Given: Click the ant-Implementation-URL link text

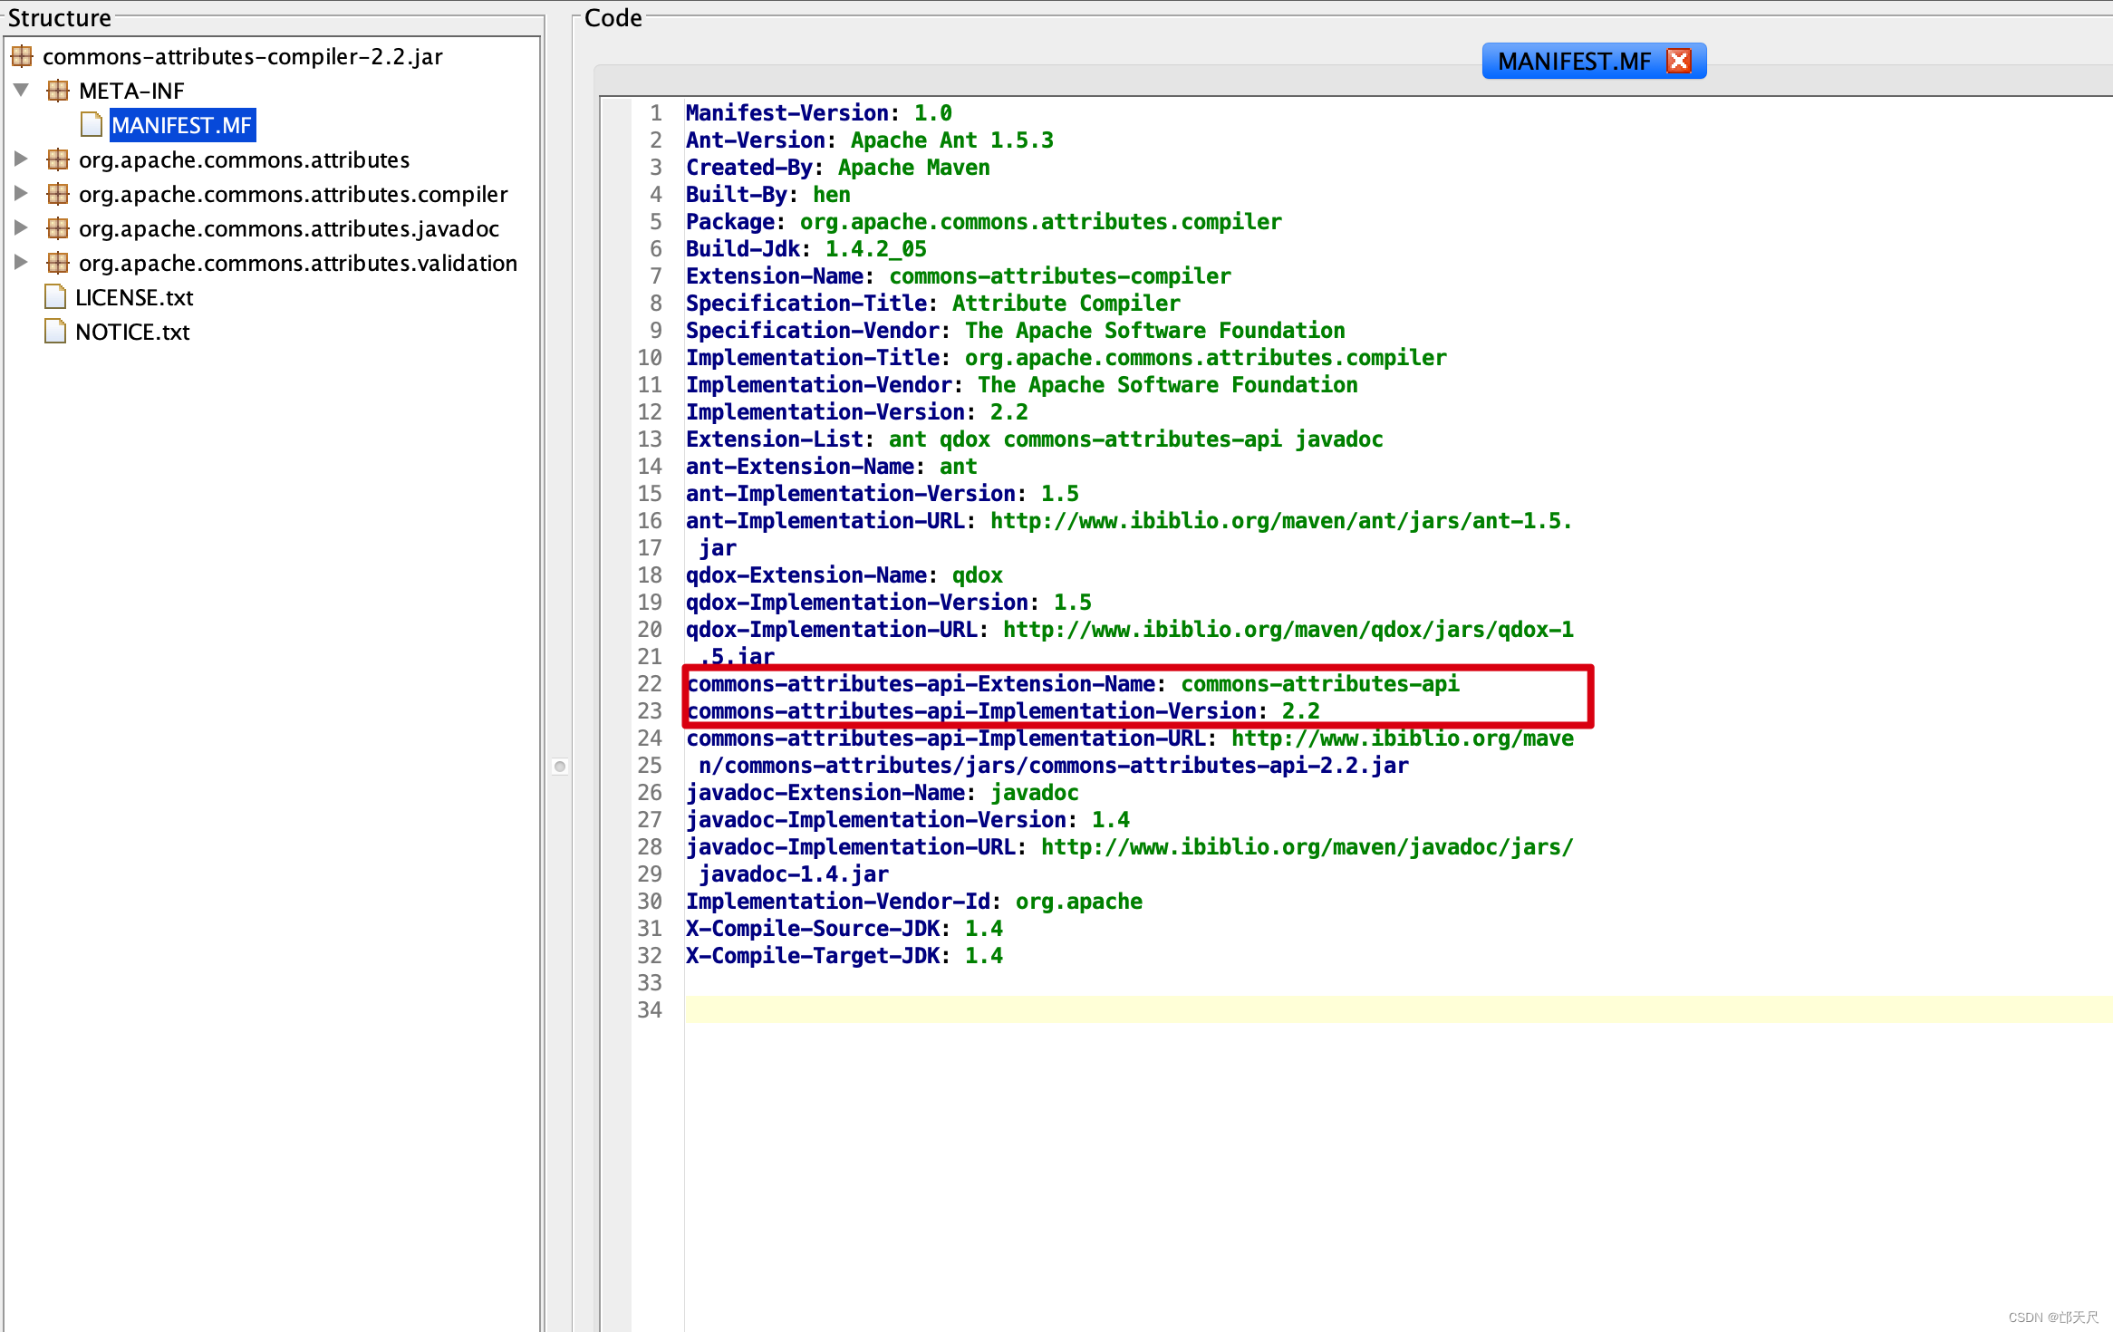Looking at the screenshot, I should click(1279, 521).
